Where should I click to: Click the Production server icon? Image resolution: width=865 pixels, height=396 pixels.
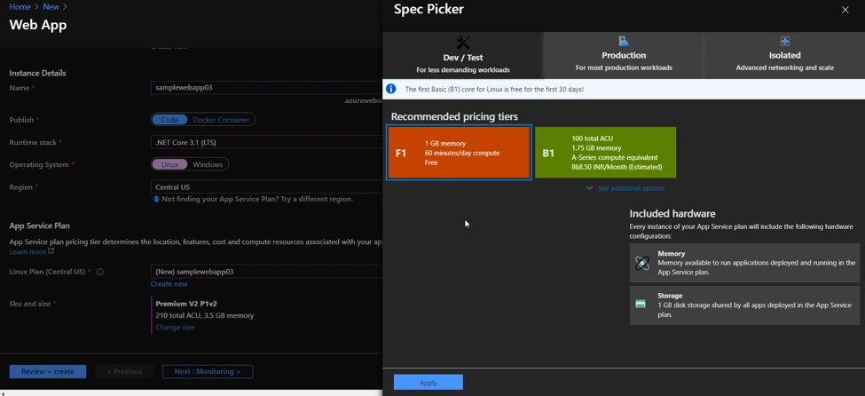[x=624, y=41]
